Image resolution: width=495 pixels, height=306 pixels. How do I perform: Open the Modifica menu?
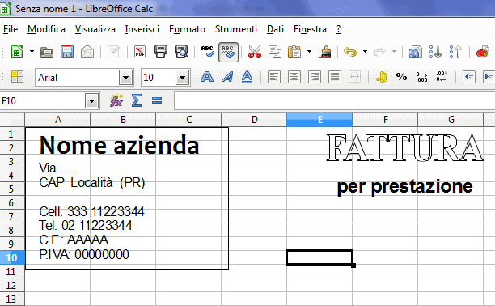point(46,29)
